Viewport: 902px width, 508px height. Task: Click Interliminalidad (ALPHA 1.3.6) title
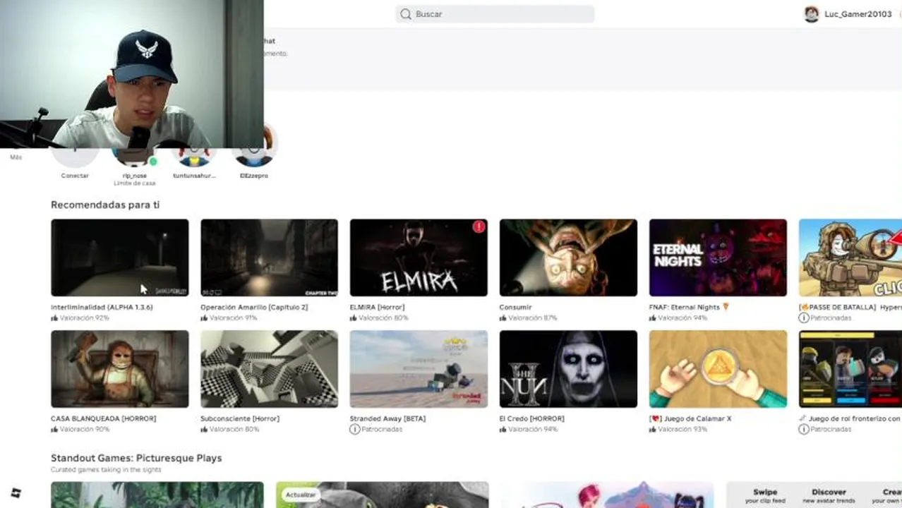coord(102,307)
